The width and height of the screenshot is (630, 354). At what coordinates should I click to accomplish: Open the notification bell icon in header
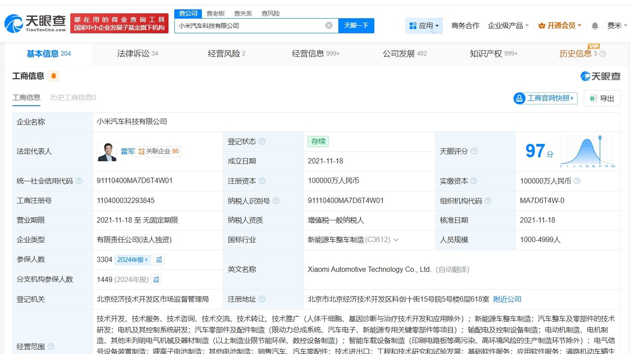(x=594, y=25)
